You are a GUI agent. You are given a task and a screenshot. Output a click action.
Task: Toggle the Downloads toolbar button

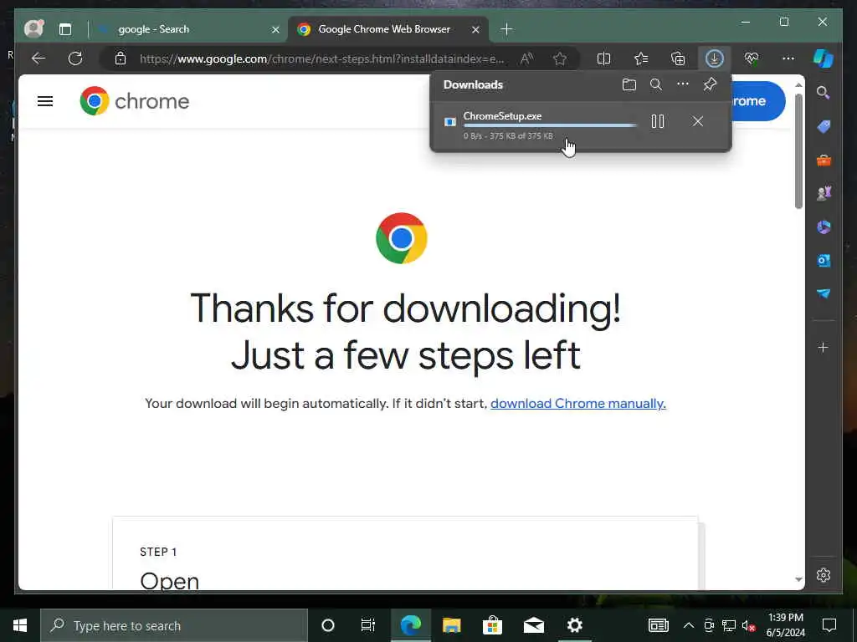click(715, 59)
